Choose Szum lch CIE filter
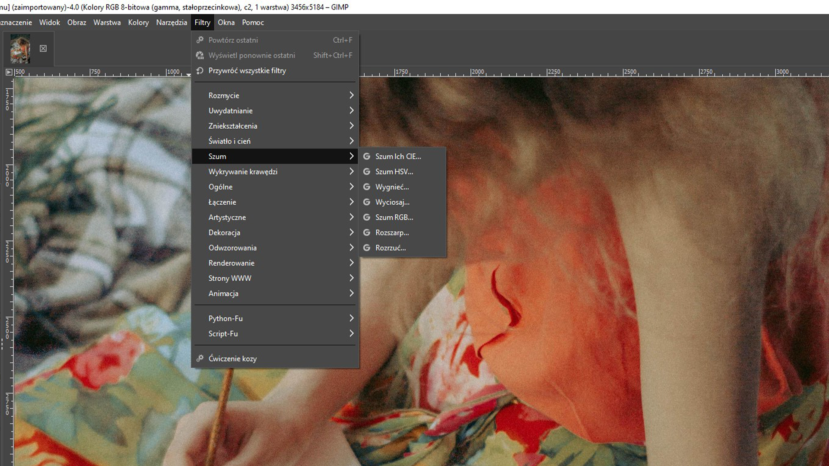 [x=402, y=156]
